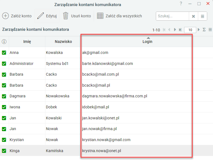Screen dimensions: 213x162
Task: Click surname Systemu bd1
Action: (x=57, y=64)
